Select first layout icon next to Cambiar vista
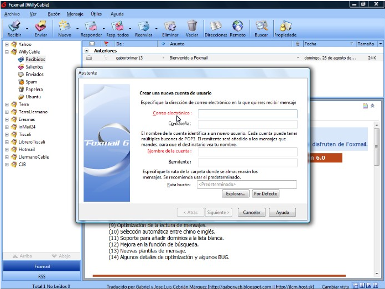This screenshot has height=289, width=385. (355, 286)
